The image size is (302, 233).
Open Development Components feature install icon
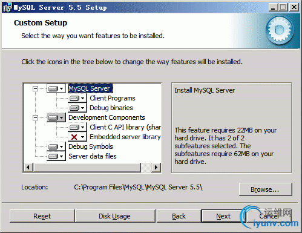56,117
